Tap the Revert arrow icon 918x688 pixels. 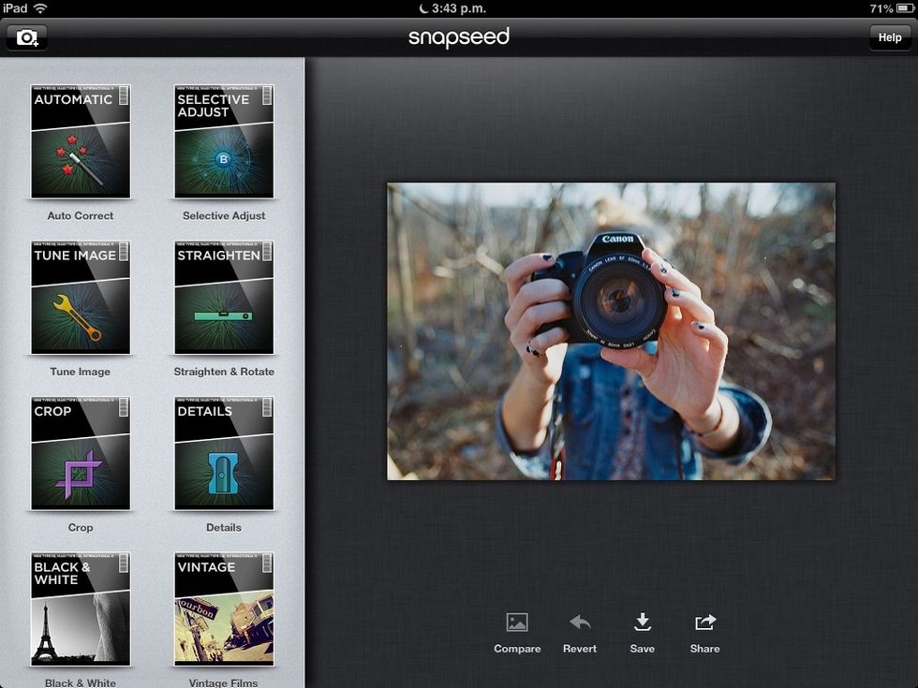[x=580, y=622]
